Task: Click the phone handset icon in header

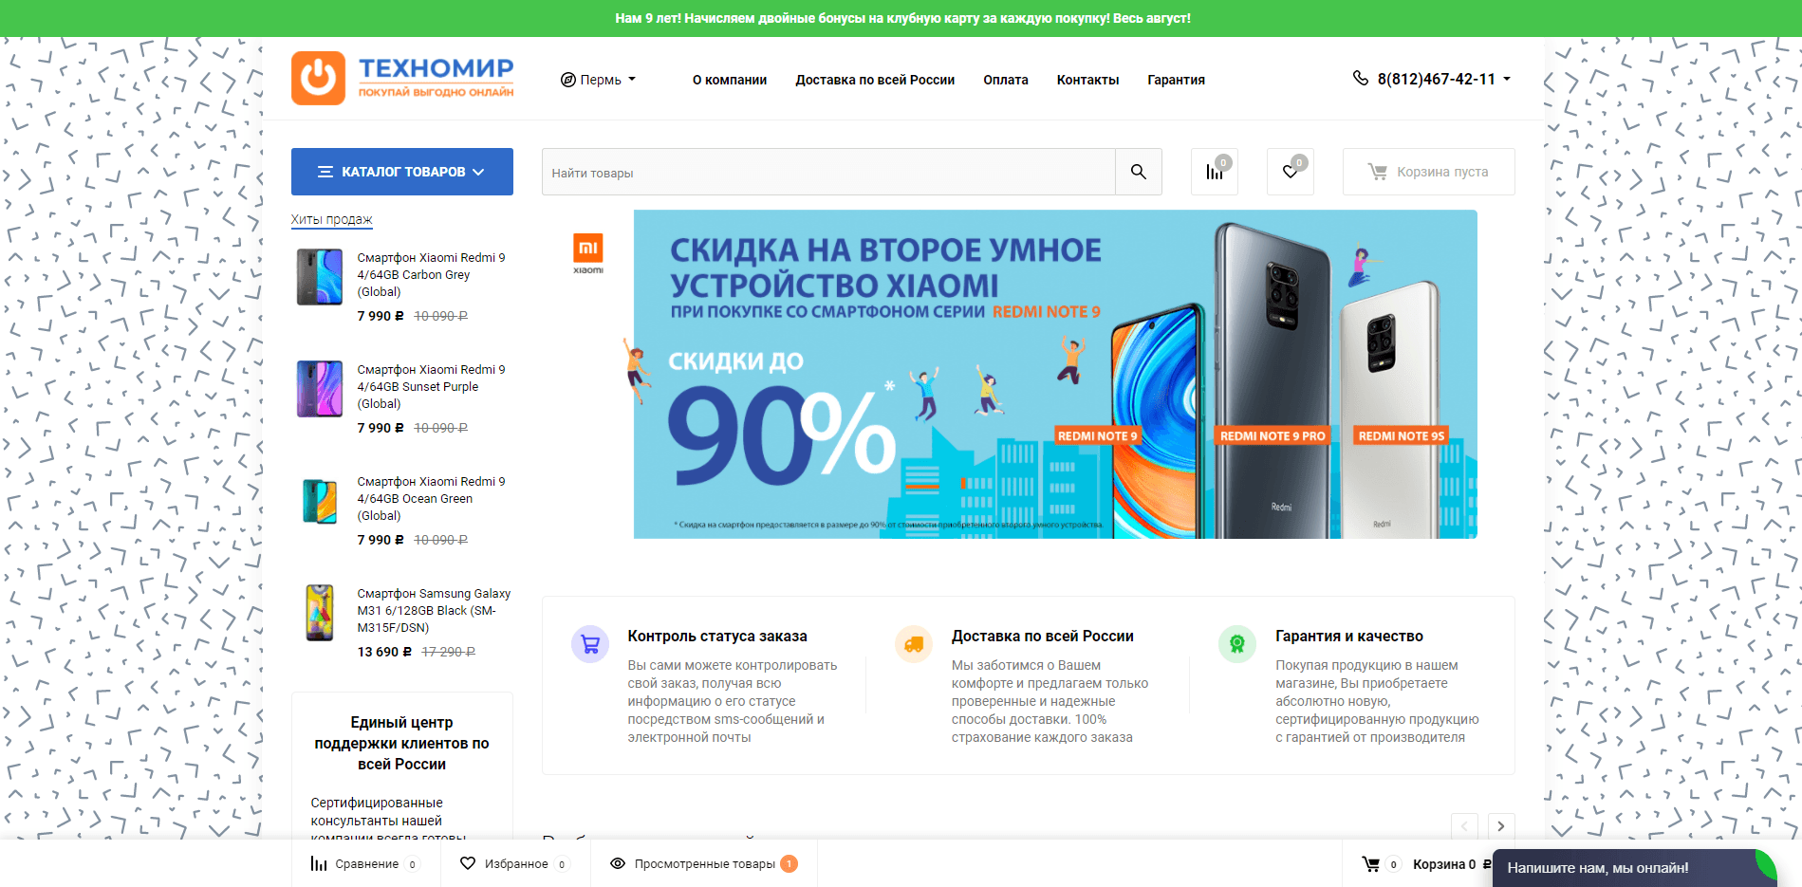Action: point(1359,78)
